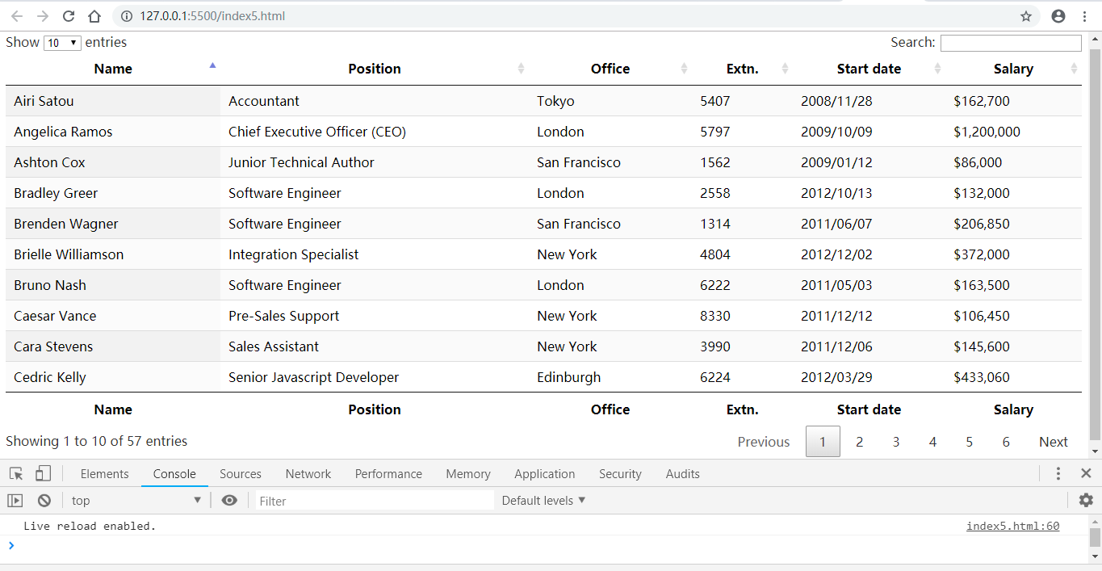
Task: Click the table Search input field
Action: [x=1010, y=42]
